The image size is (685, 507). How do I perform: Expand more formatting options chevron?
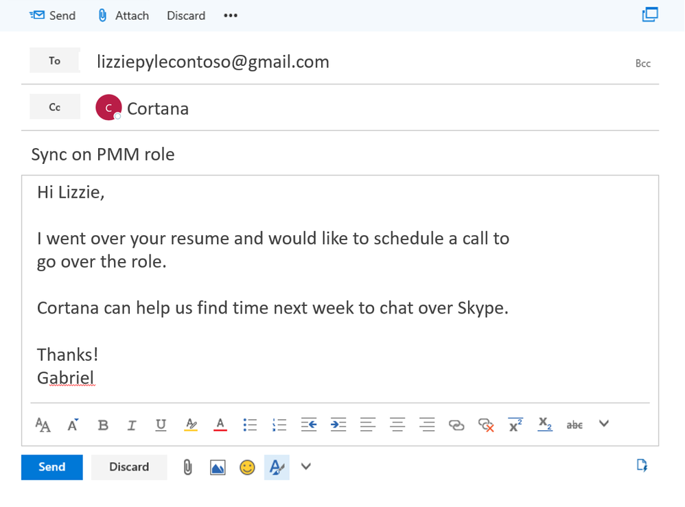pos(603,424)
